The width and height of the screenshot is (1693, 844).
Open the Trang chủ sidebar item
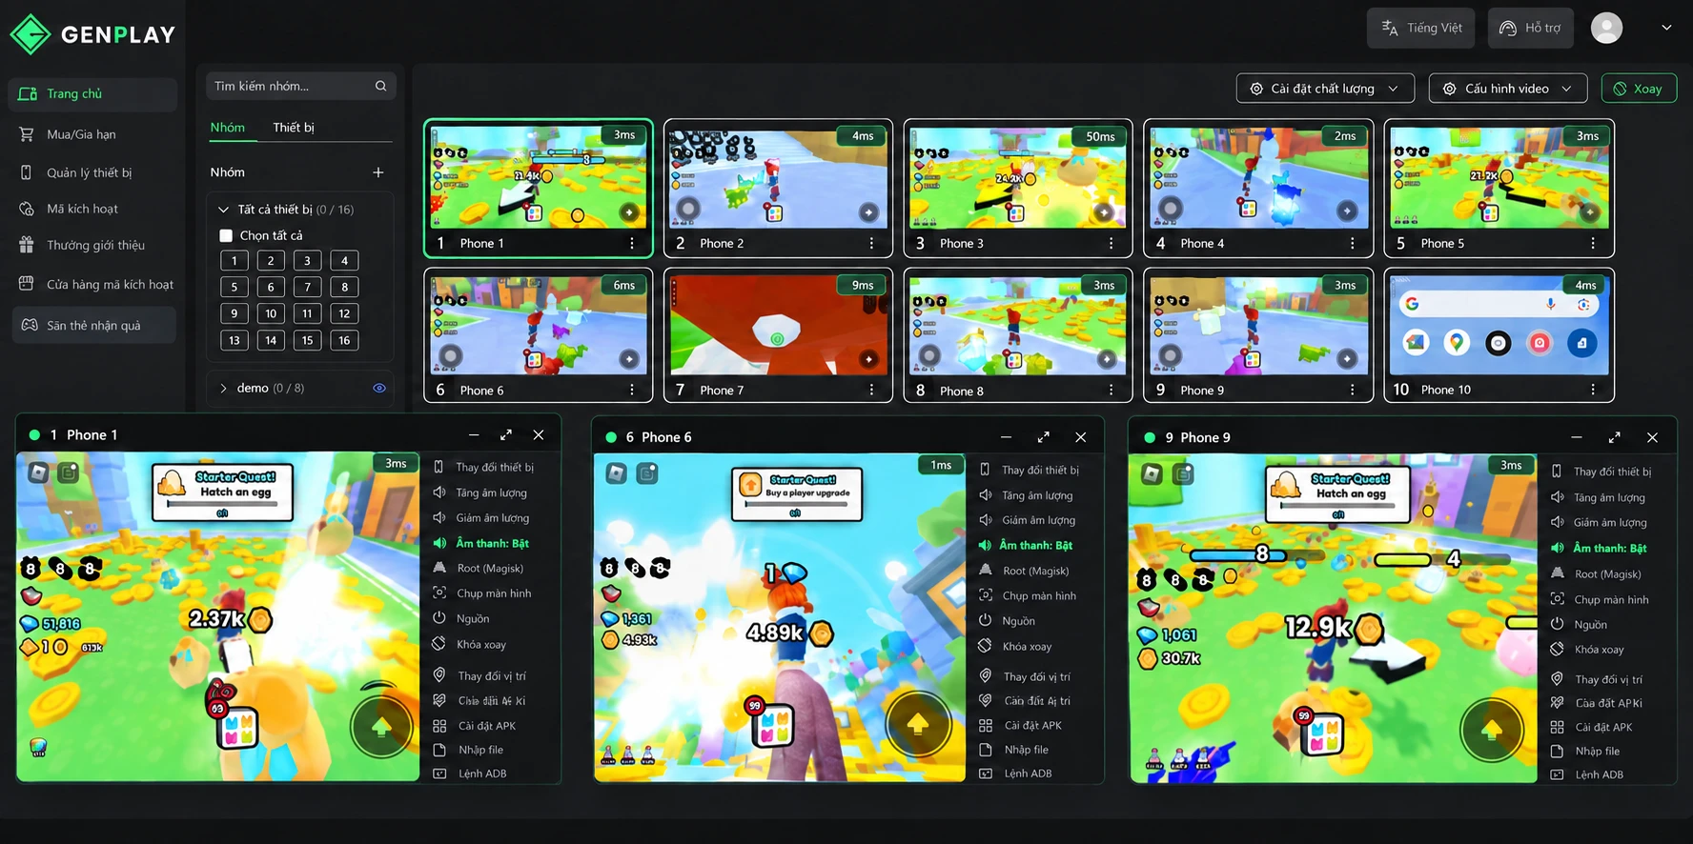[92, 94]
